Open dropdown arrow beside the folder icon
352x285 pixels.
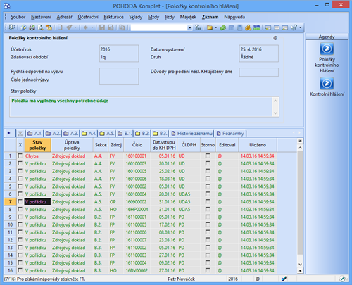click(x=216, y=27)
